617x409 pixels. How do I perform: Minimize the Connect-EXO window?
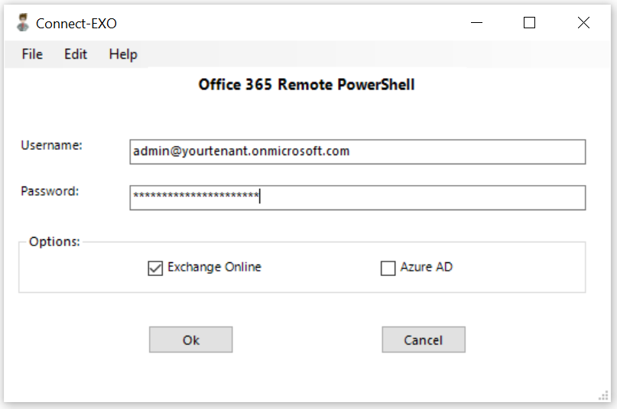click(476, 23)
